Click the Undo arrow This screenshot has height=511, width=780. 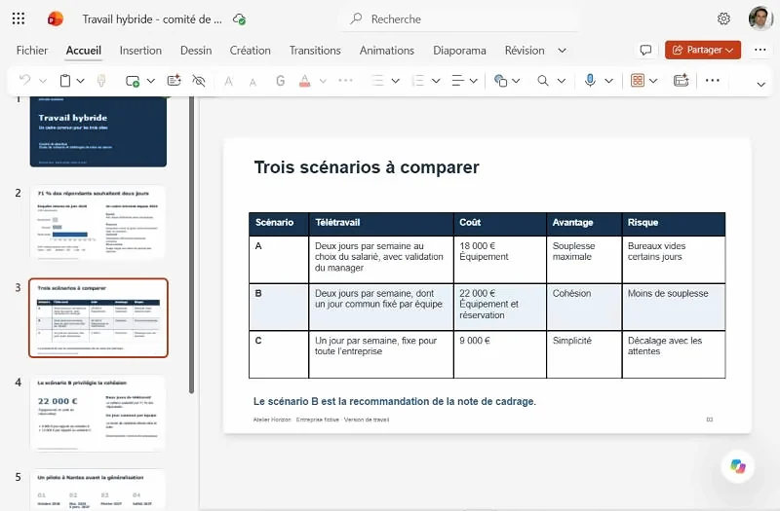point(24,80)
